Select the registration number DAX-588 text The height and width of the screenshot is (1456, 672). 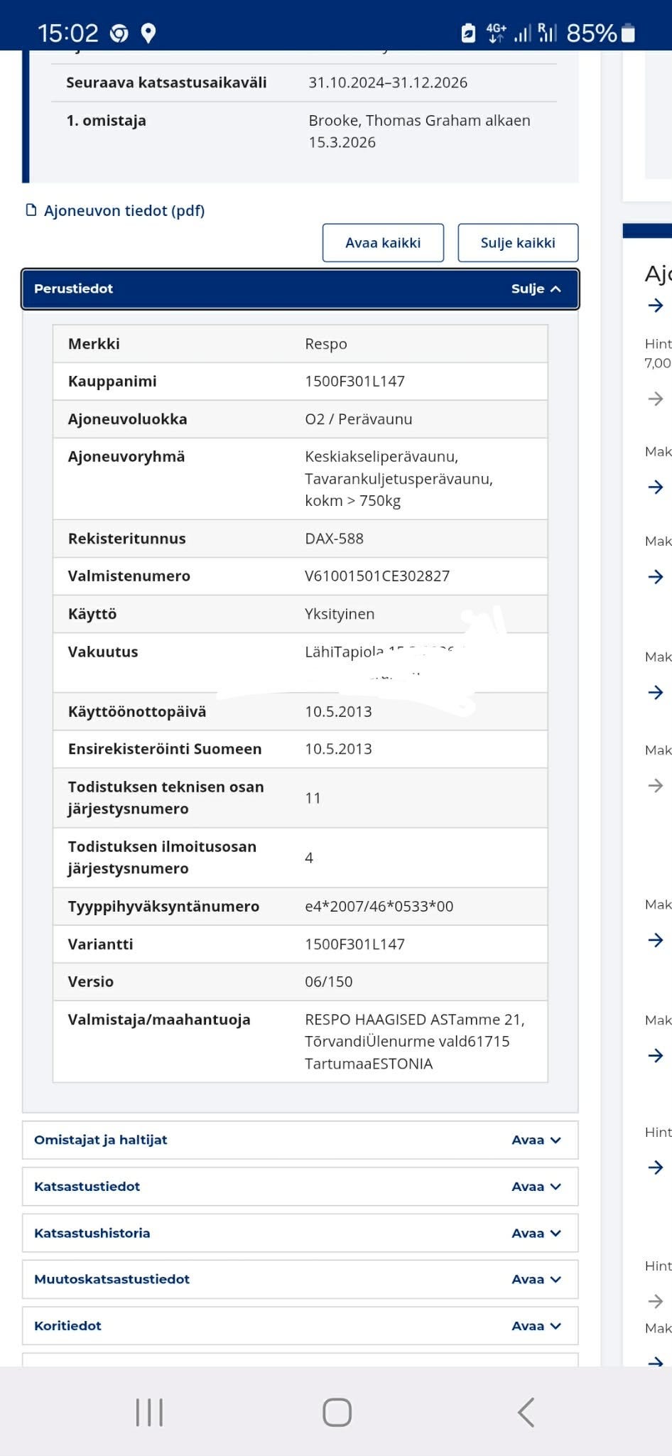click(334, 539)
